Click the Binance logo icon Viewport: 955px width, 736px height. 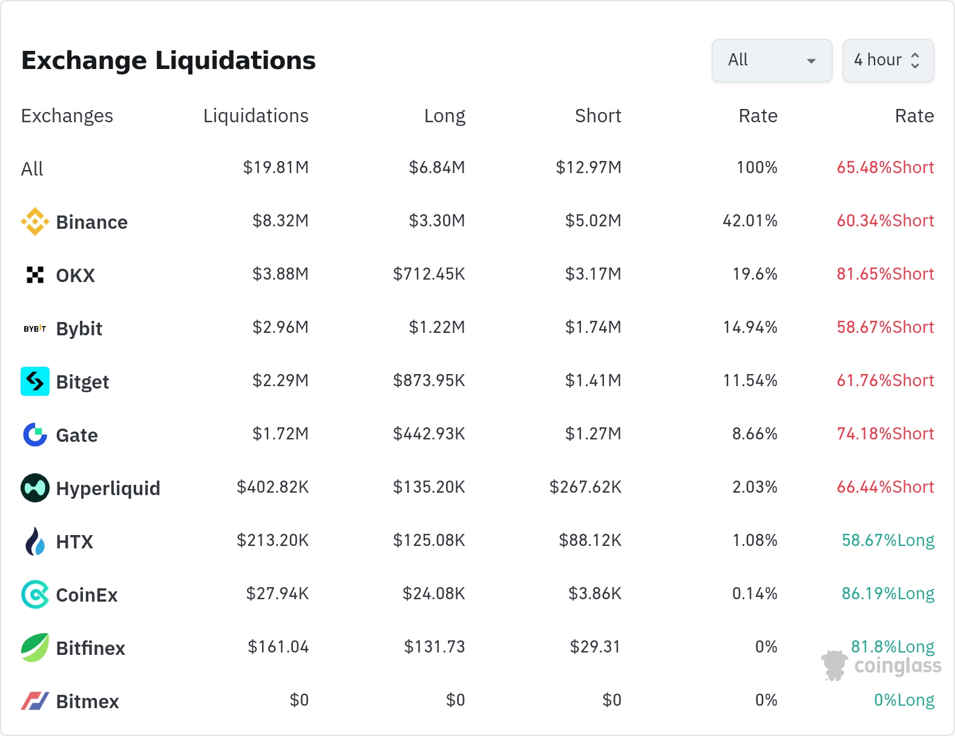click(35, 222)
